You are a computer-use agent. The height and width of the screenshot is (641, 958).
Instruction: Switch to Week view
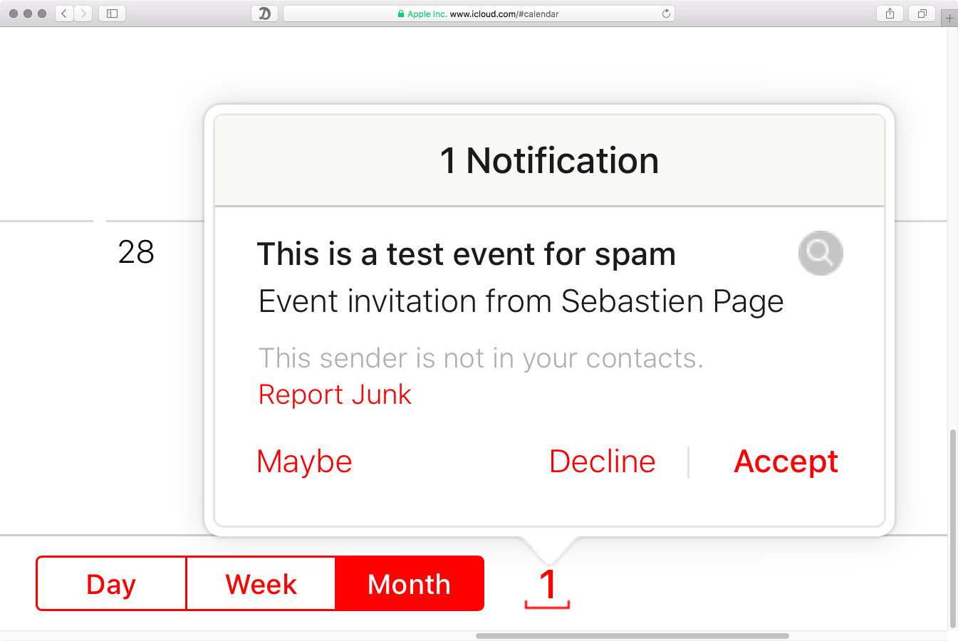(261, 584)
